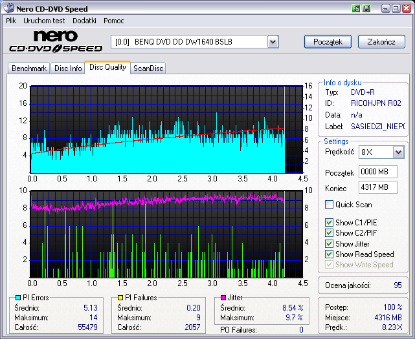Image resolution: width=415 pixels, height=339 pixels.
Task: Open the Pomoc menu
Action: tap(113, 21)
